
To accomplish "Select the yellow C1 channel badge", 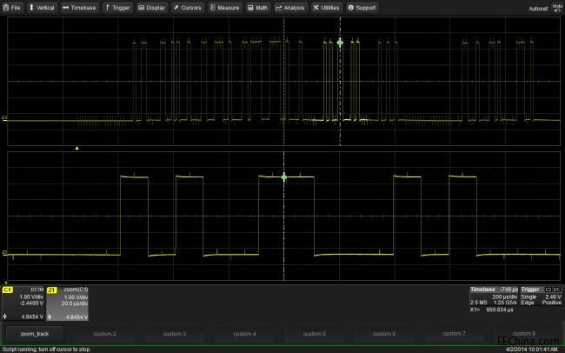I will point(8,290).
